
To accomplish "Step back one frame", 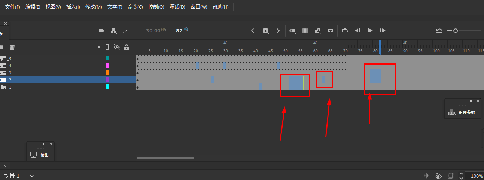I will 357,31.
